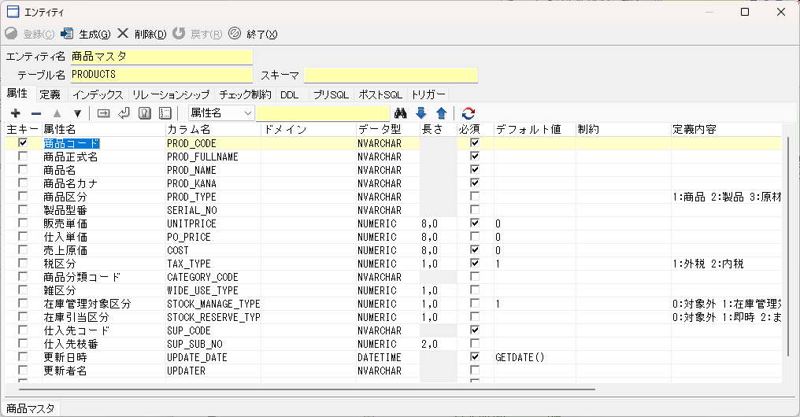Toggle required checkbox for PROD_TYPE row

(x=475, y=196)
